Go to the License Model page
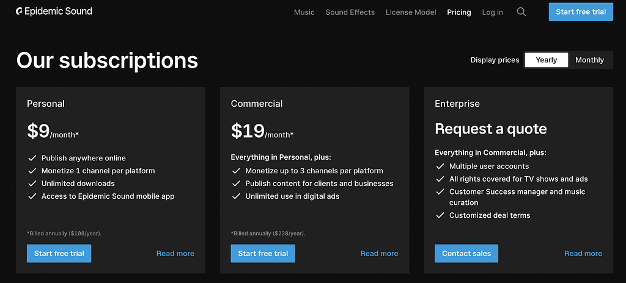 click(x=411, y=12)
